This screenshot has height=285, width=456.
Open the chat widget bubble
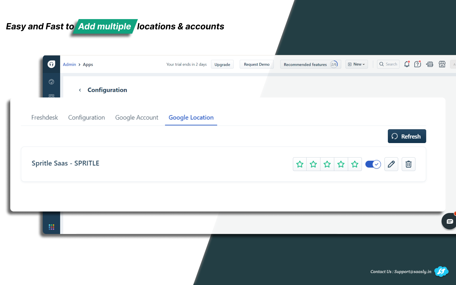(x=449, y=221)
